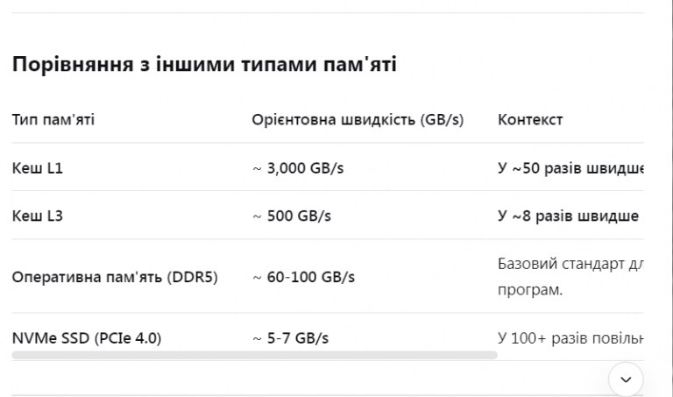Select the 'Тип пам'яті' column header

click(53, 119)
